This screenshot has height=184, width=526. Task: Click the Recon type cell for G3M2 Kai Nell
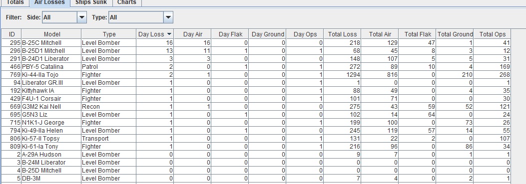[x=109, y=107]
